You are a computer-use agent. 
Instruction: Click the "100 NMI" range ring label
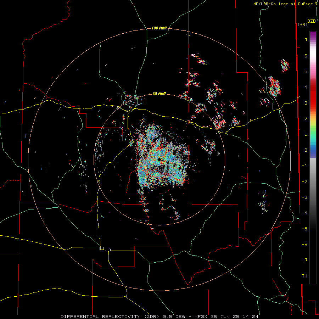(159, 28)
